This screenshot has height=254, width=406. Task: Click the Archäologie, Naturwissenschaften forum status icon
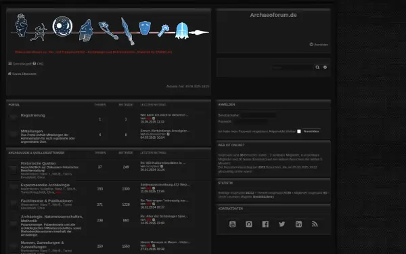tap(14, 224)
